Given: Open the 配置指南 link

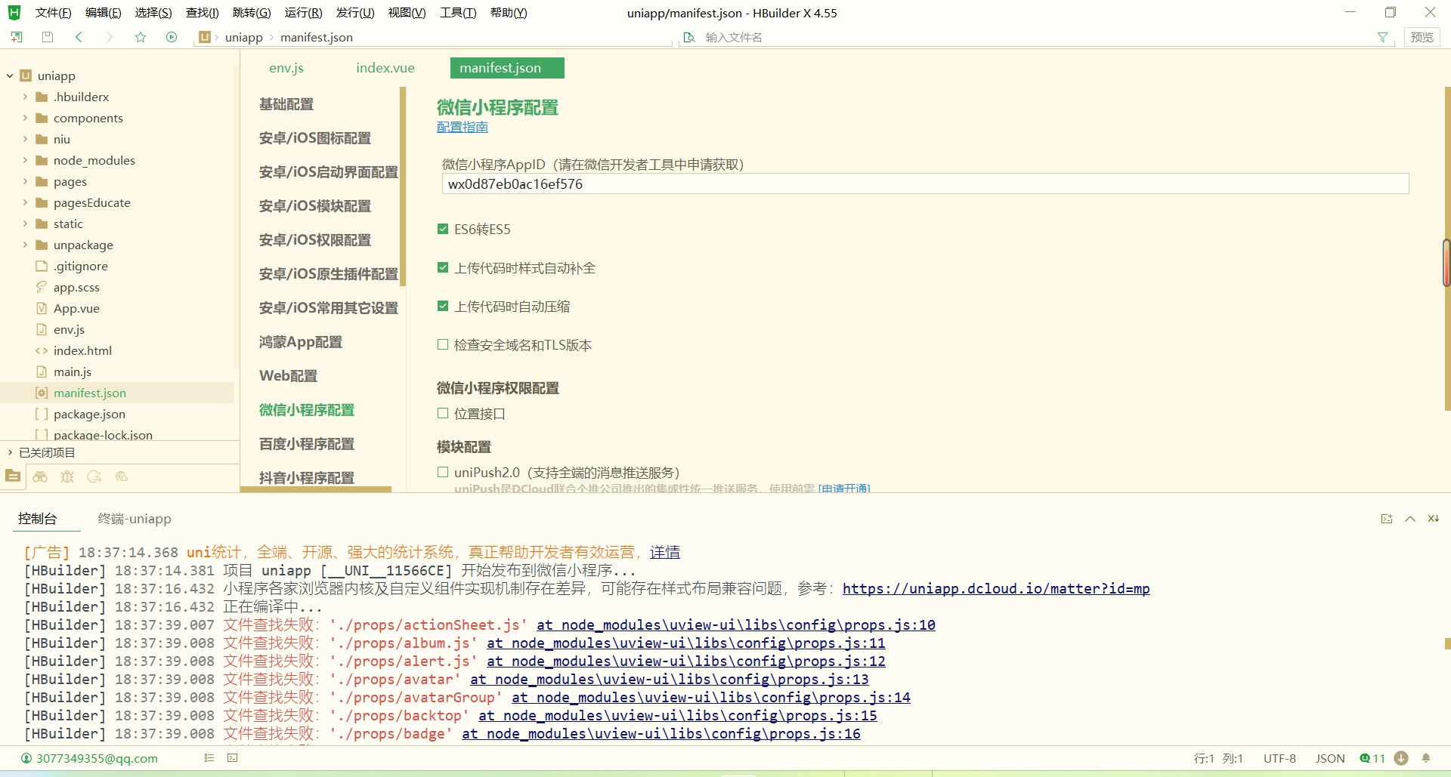Looking at the screenshot, I should (463, 127).
